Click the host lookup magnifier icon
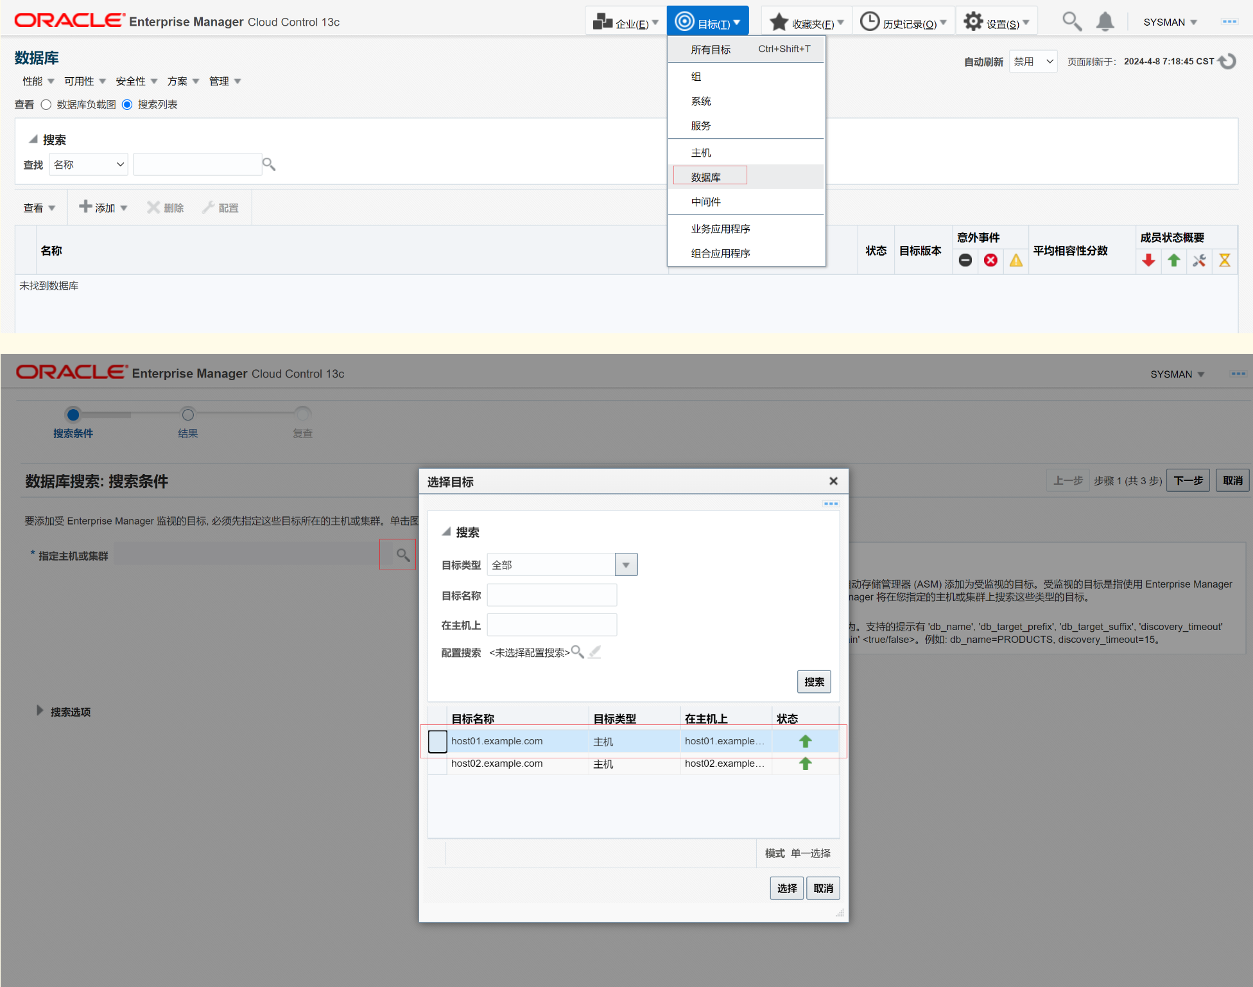 pyautogui.click(x=402, y=555)
